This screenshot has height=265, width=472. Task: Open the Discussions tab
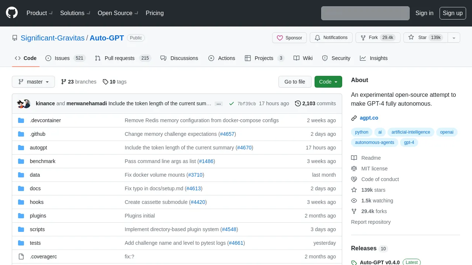coord(179,58)
